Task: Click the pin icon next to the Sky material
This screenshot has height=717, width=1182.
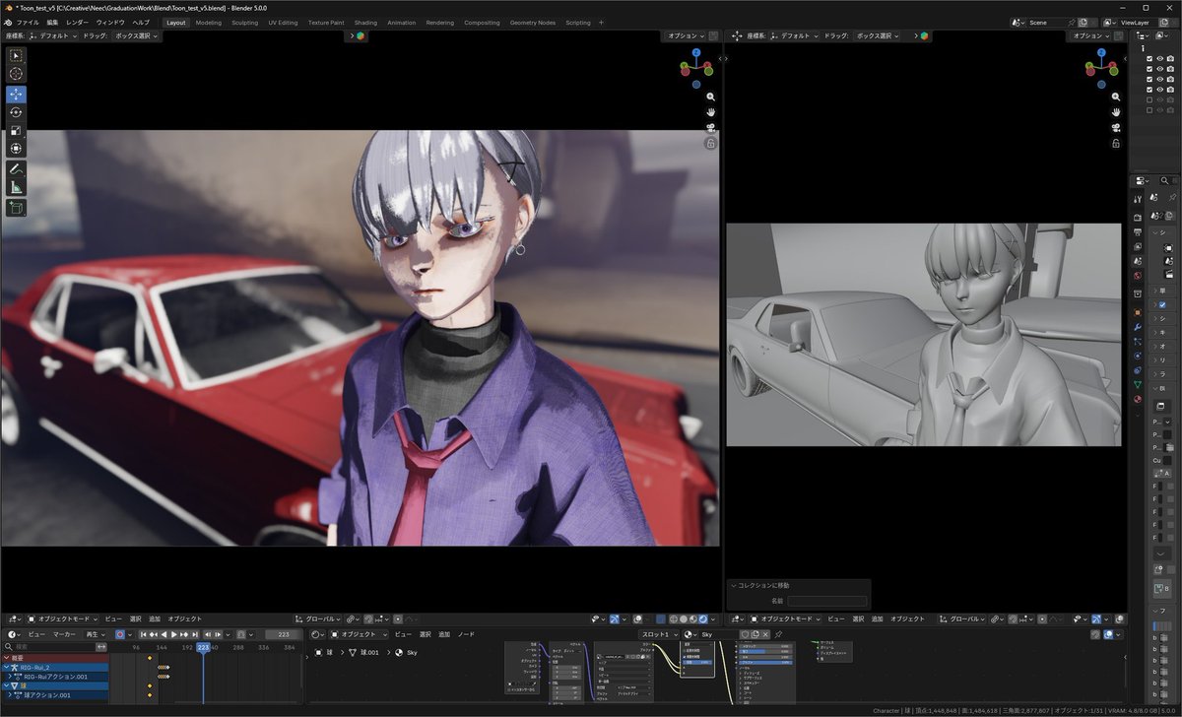Action: [778, 635]
